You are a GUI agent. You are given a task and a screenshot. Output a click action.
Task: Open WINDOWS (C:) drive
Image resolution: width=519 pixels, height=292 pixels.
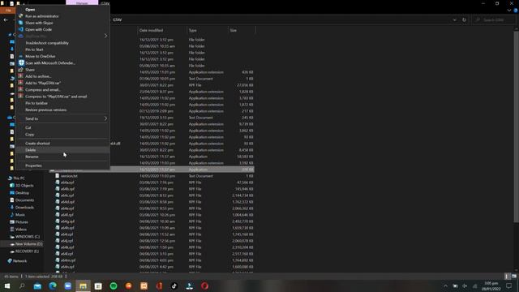tap(27, 236)
